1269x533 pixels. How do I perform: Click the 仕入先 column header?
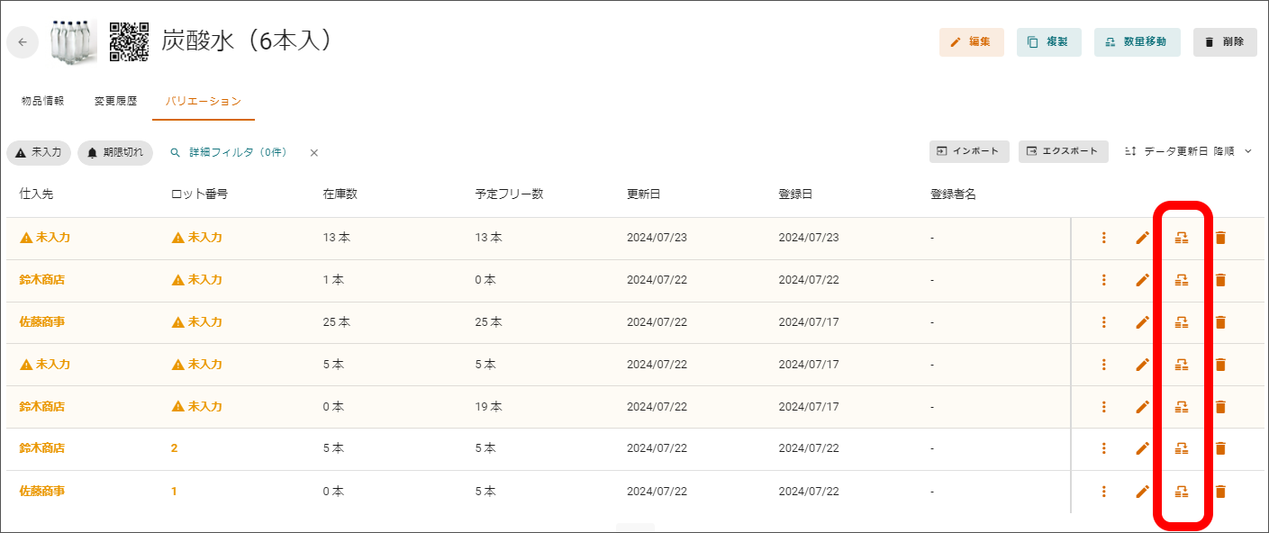point(37,194)
